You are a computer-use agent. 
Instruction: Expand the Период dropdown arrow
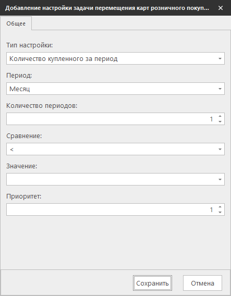(x=220, y=89)
